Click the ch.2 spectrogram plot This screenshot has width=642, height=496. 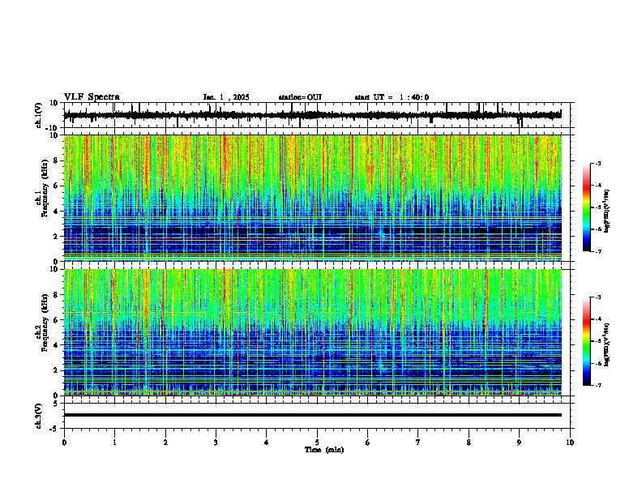click(x=313, y=332)
